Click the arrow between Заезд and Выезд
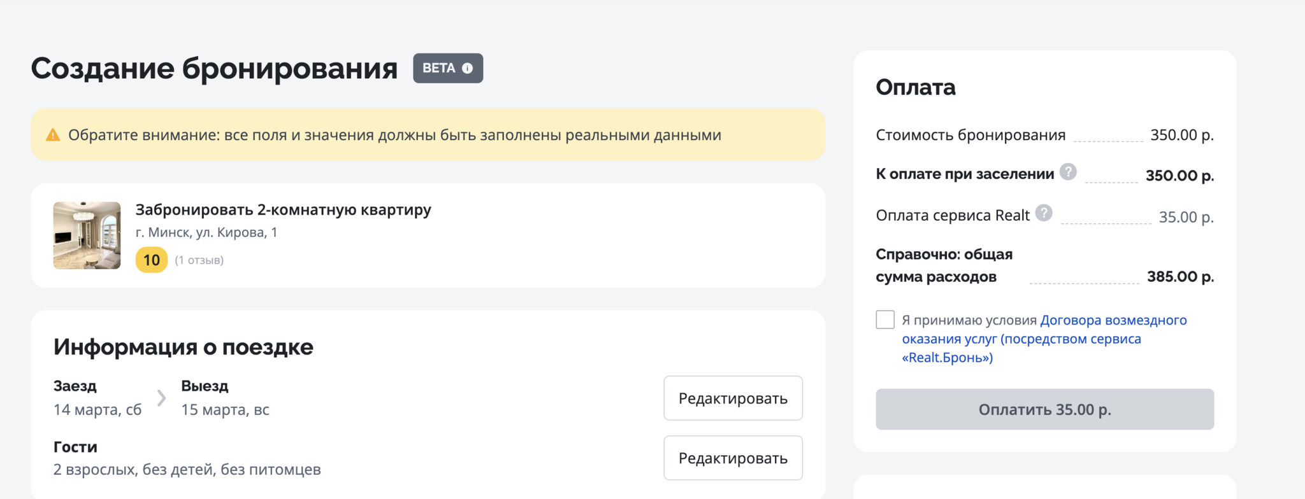 pos(161,398)
